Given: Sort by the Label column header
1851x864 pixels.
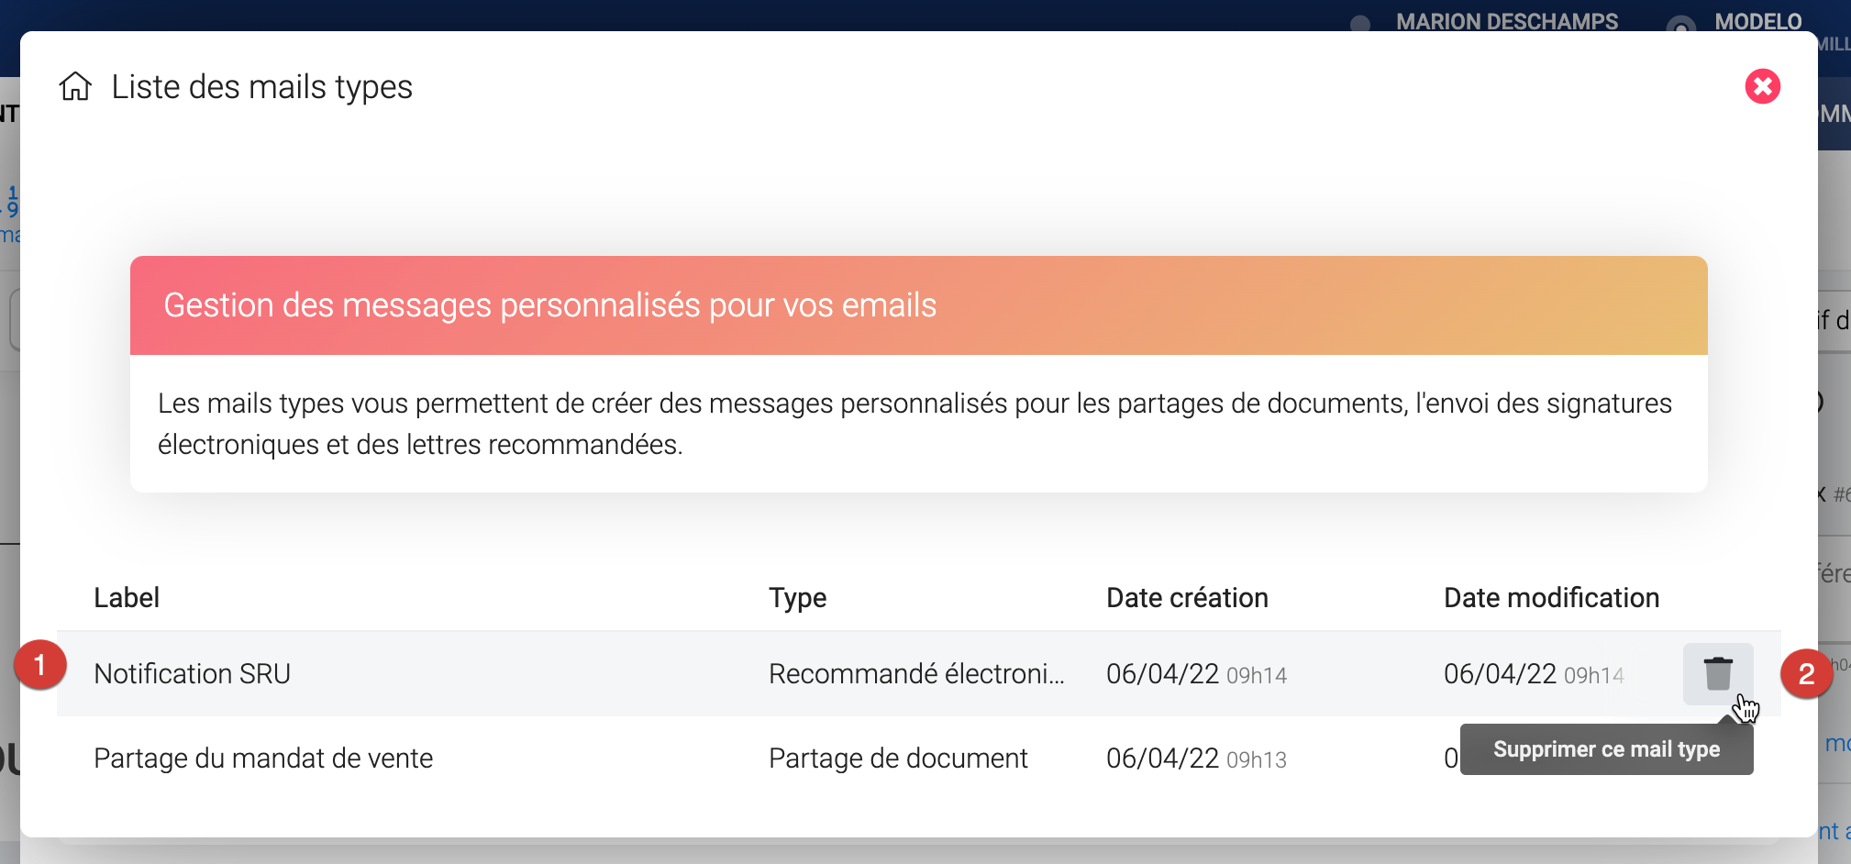Looking at the screenshot, I should (127, 598).
